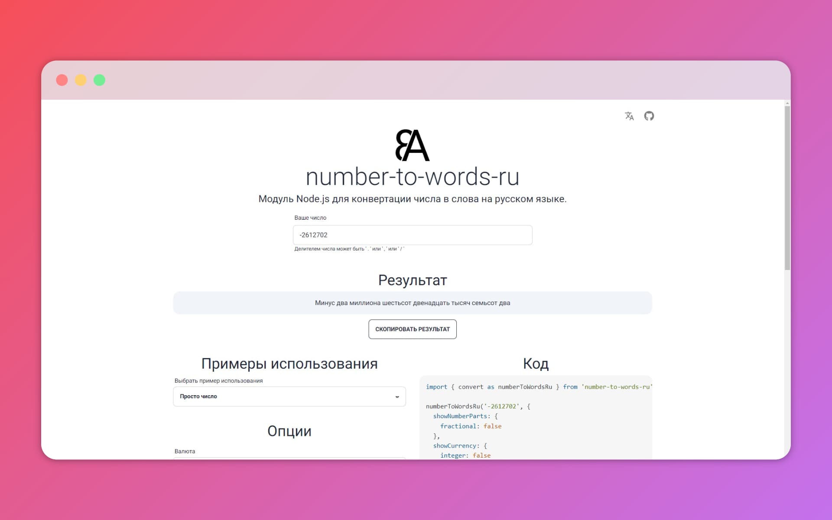Copy result with 'Скопировать результат' button
The height and width of the screenshot is (520, 832).
point(413,329)
